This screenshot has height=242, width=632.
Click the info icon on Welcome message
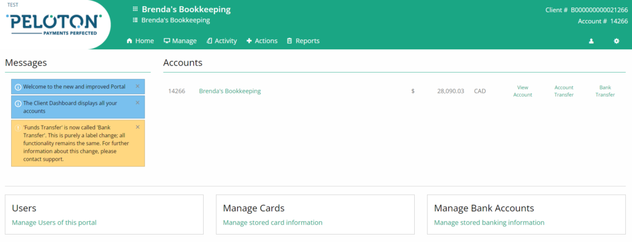(x=18, y=87)
